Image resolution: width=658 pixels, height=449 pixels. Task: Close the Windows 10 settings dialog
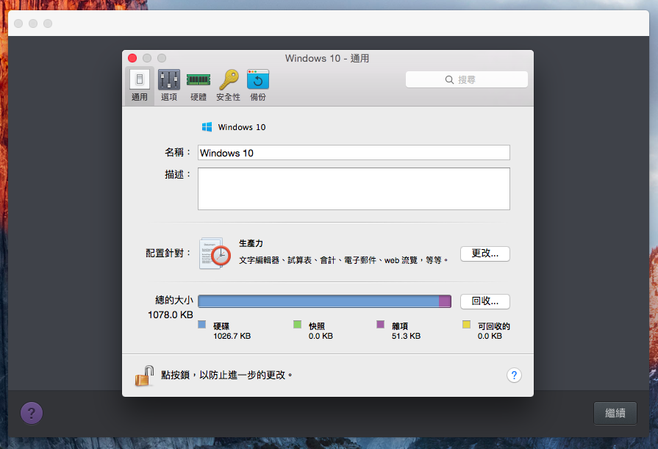pos(132,58)
